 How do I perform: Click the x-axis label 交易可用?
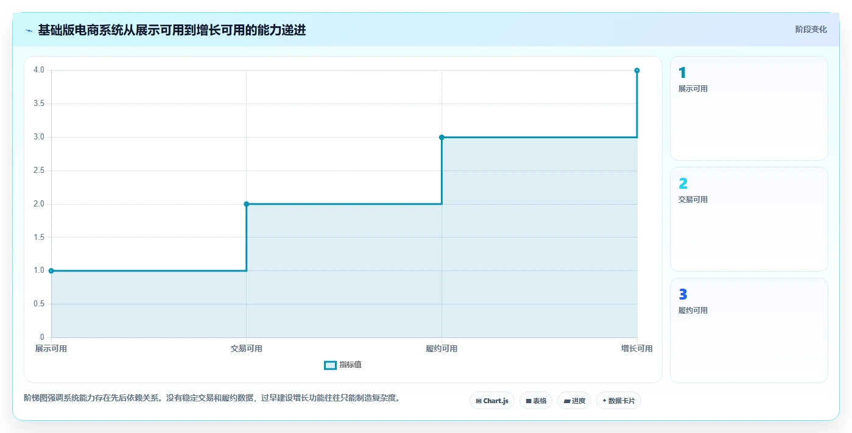pyautogui.click(x=247, y=349)
